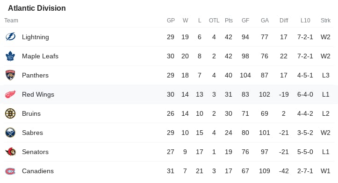Click the Sabres team logo
The width and height of the screenshot is (338, 183).
[x=10, y=133]
